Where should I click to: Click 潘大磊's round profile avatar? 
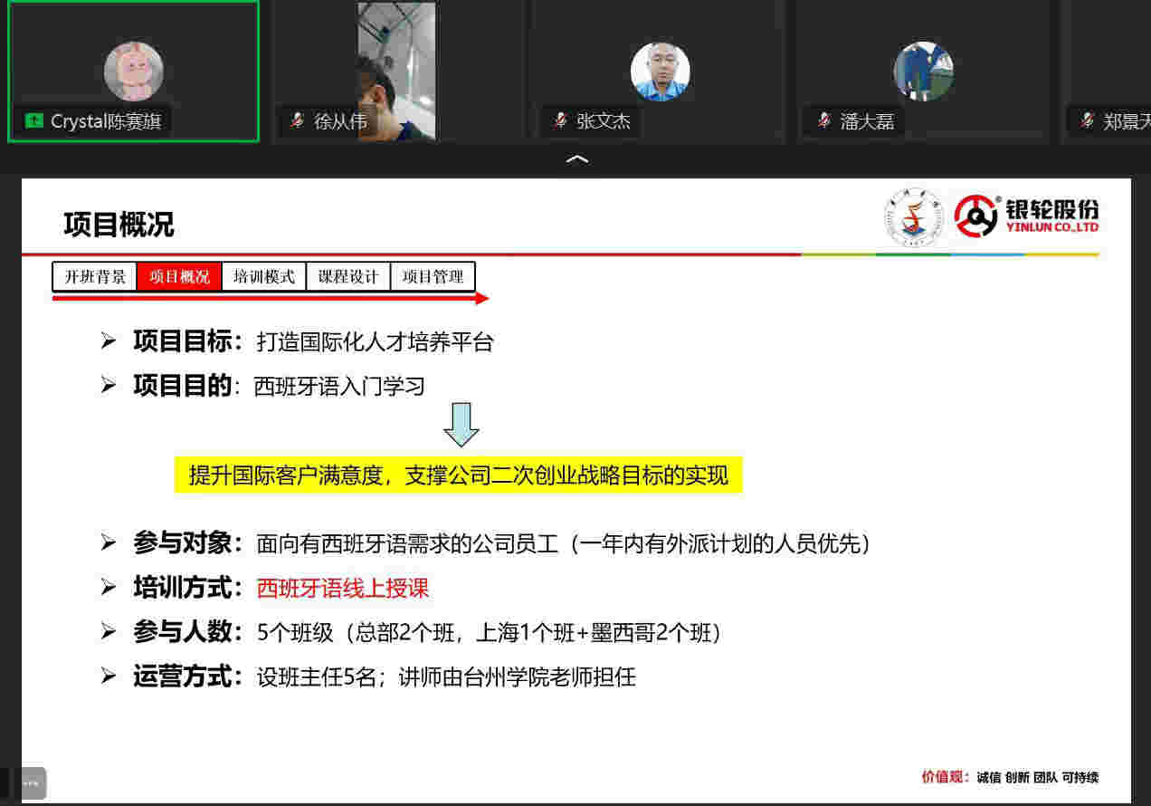coord(923,71)
